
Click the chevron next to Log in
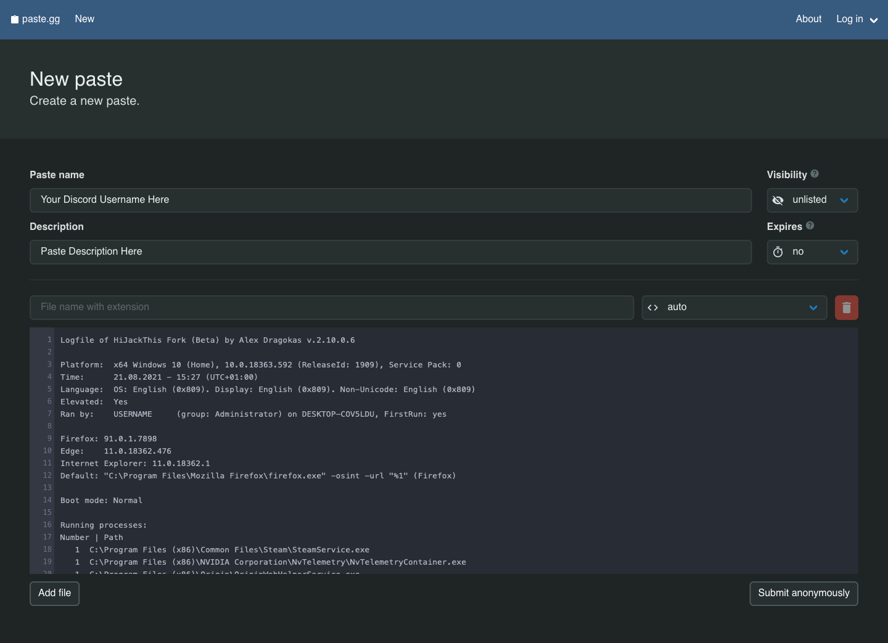[x=874, y=20]
